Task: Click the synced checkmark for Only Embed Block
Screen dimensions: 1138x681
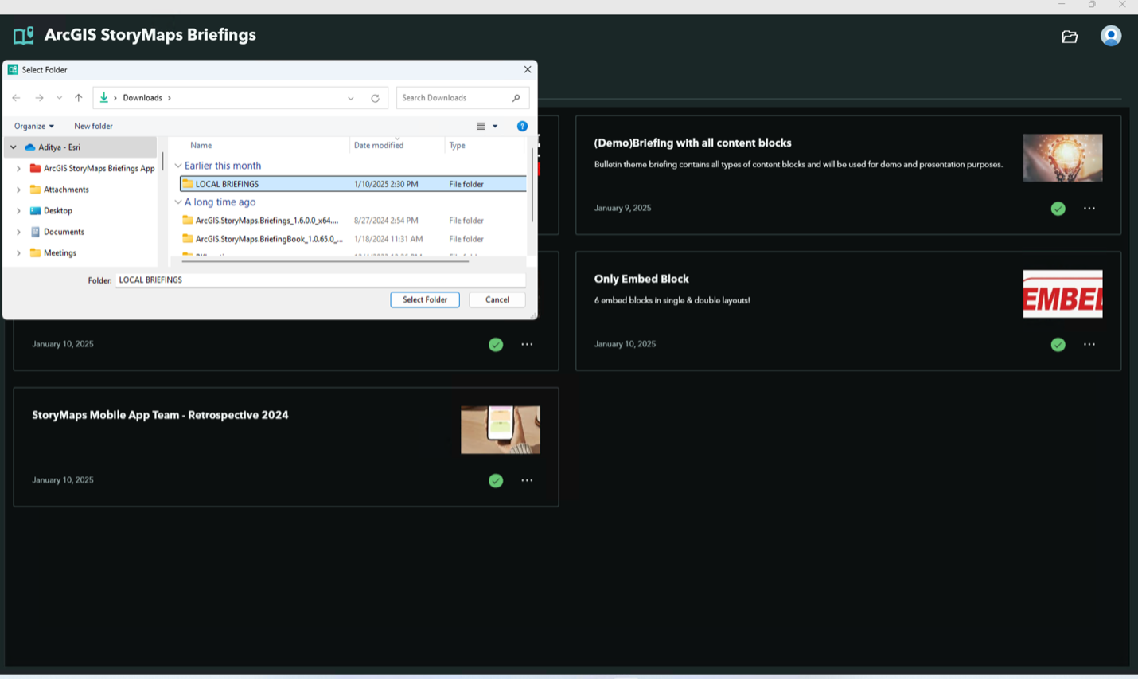Action: point(1058,345)
